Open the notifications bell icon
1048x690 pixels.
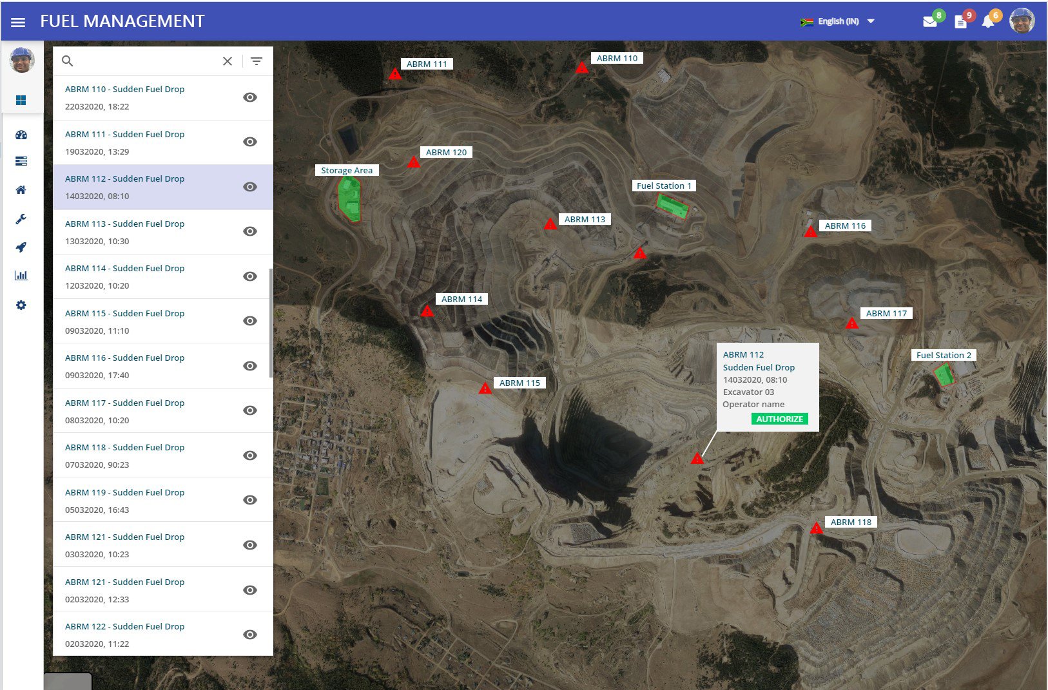(x=988, y=22)
